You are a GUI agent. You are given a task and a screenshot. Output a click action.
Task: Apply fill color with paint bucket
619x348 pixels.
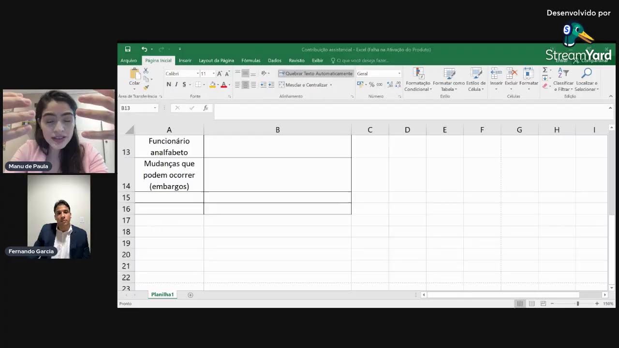212,85
